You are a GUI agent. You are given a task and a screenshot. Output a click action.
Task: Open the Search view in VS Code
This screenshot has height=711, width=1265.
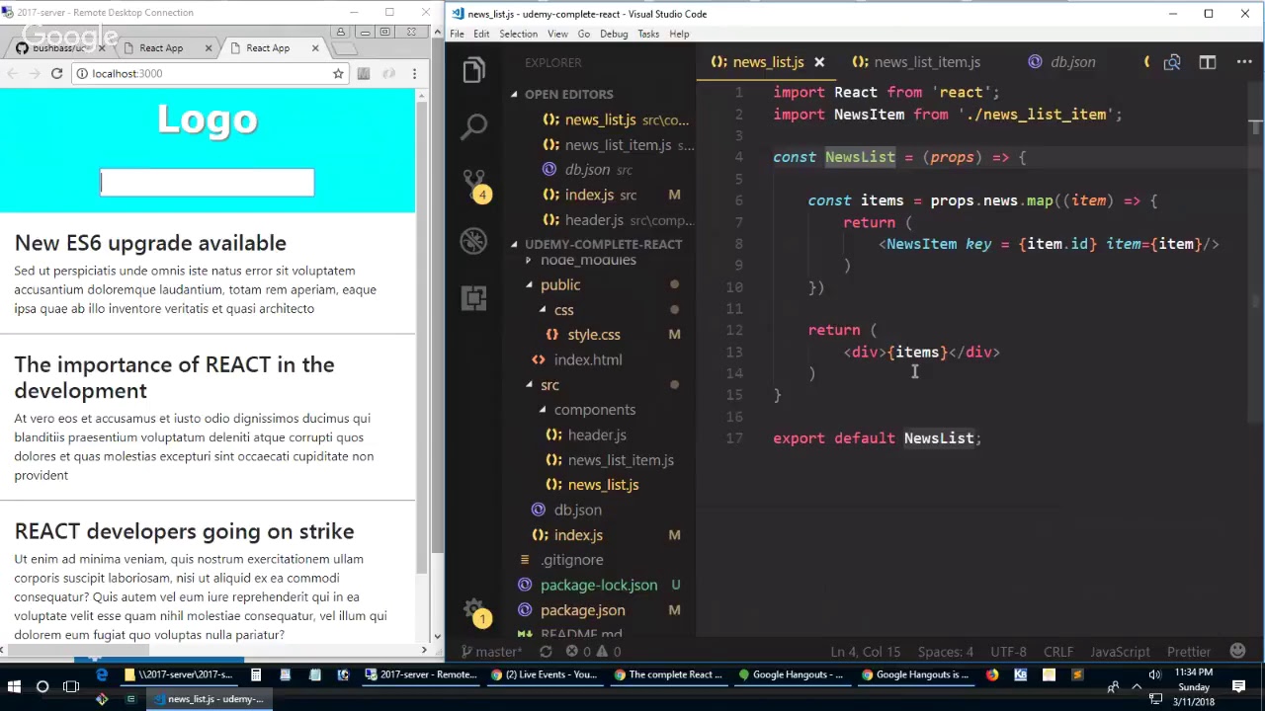(474, 125)
